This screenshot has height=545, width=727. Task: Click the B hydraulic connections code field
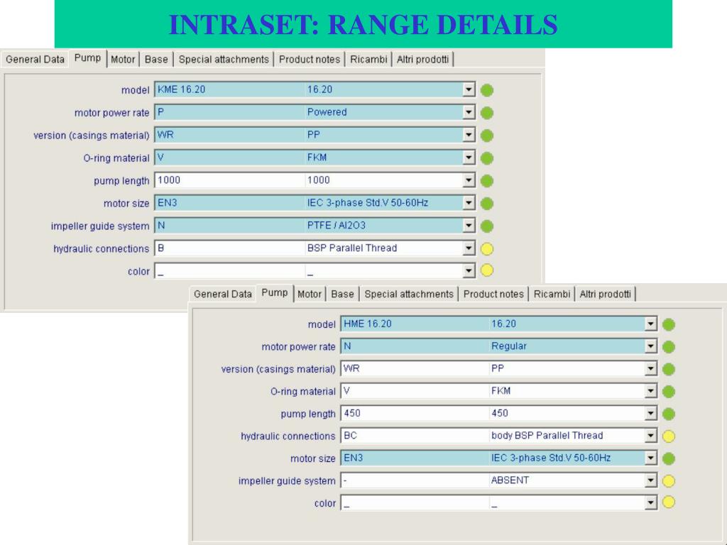point(230,248)
